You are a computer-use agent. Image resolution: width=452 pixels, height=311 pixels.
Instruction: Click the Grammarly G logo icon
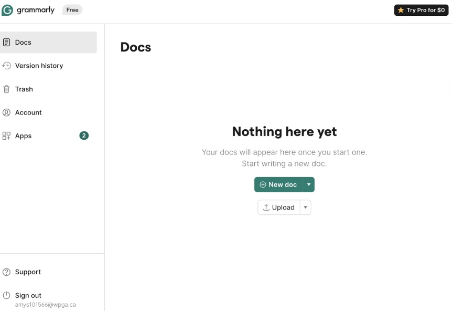7,10
